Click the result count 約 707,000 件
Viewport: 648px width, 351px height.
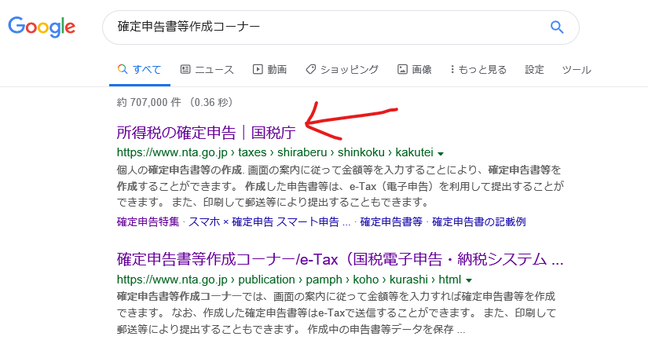pyautogui.click(x=148, y=102)
